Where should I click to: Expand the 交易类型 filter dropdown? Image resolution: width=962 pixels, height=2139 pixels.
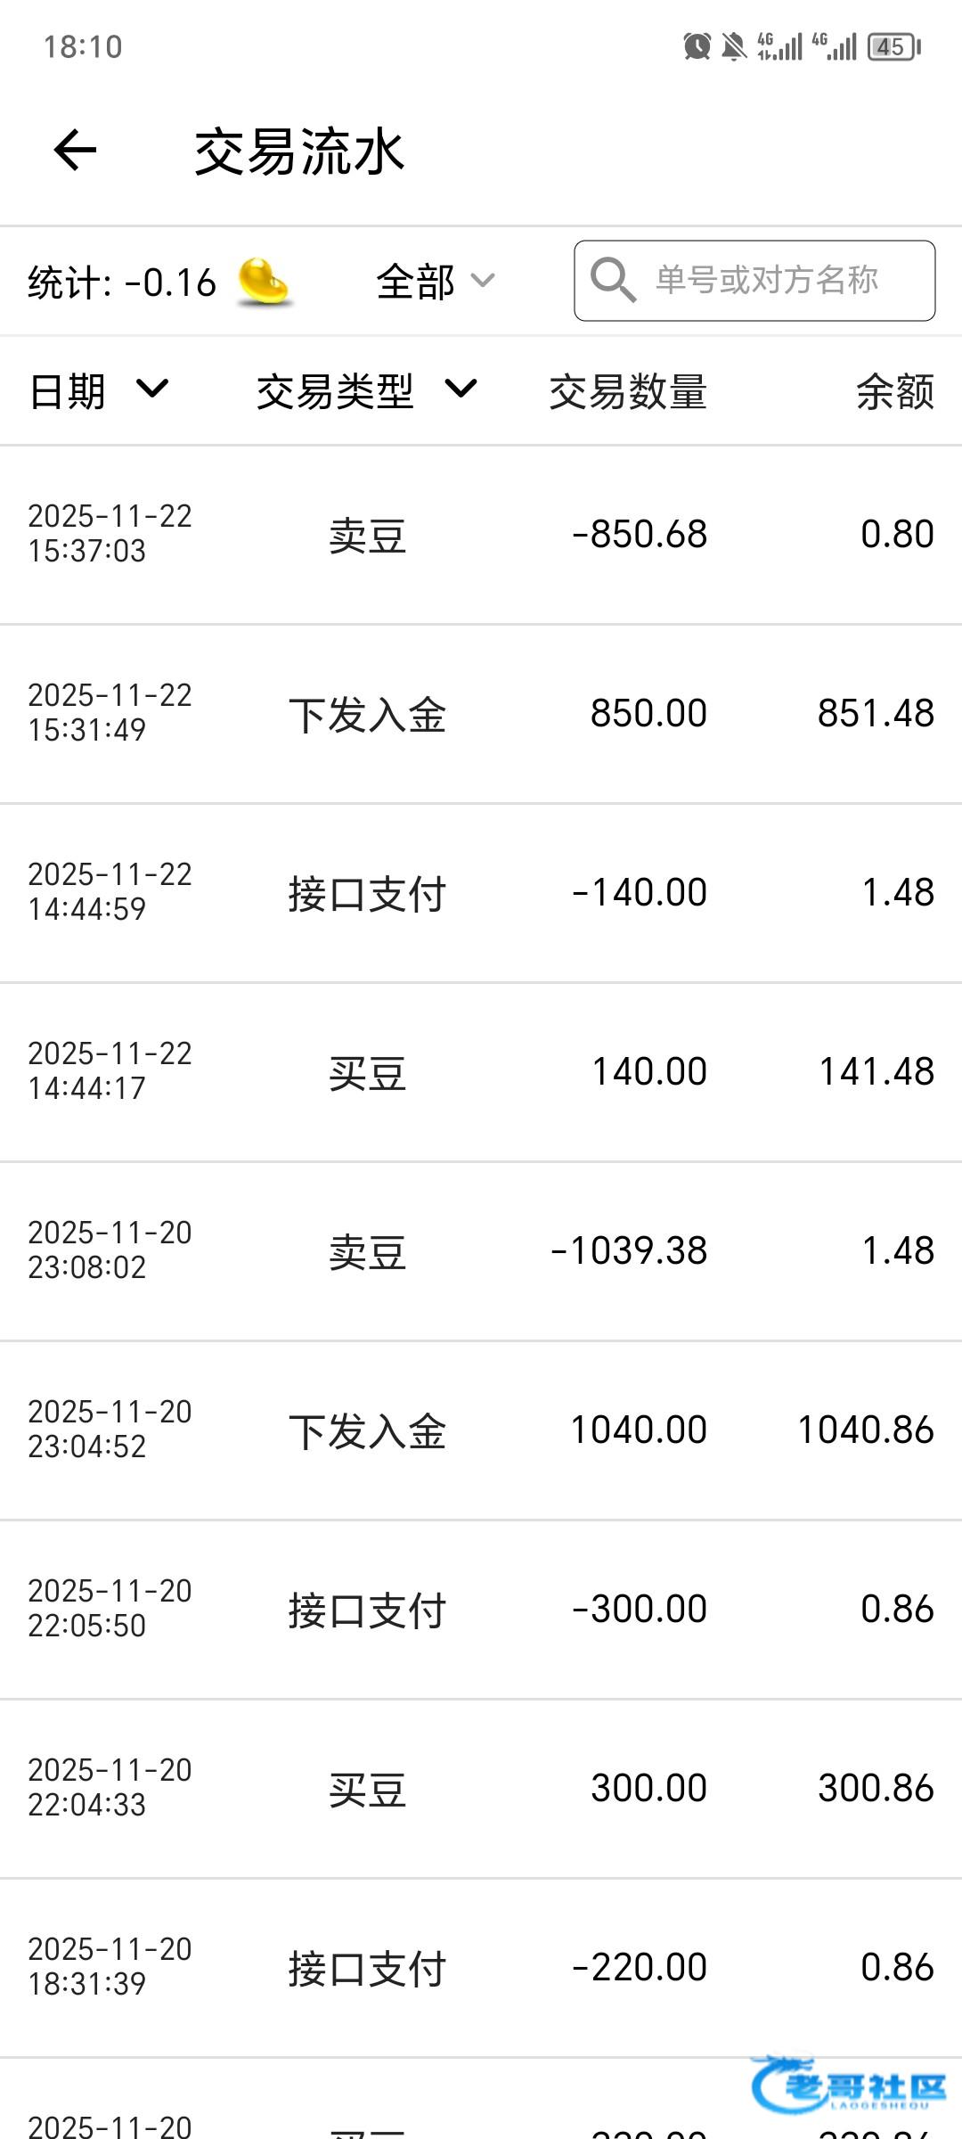(366, 390)
